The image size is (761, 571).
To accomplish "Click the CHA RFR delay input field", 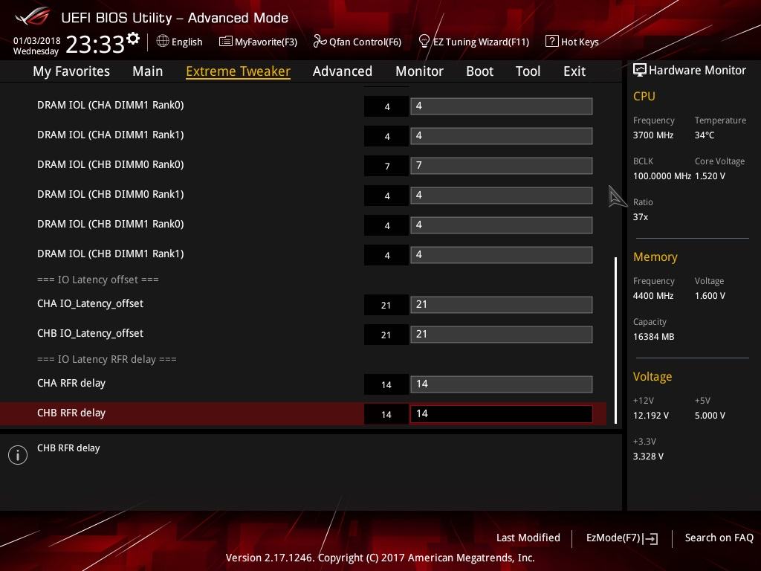I will [x=502, y=384].
